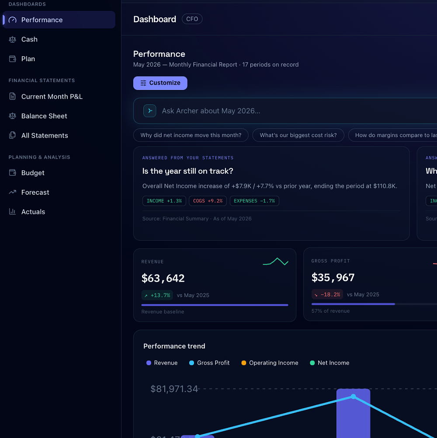This screenshot has width=437, height=438.
Task: Toggle Operating Income series in legend
Action: click(x=270, y=363)
